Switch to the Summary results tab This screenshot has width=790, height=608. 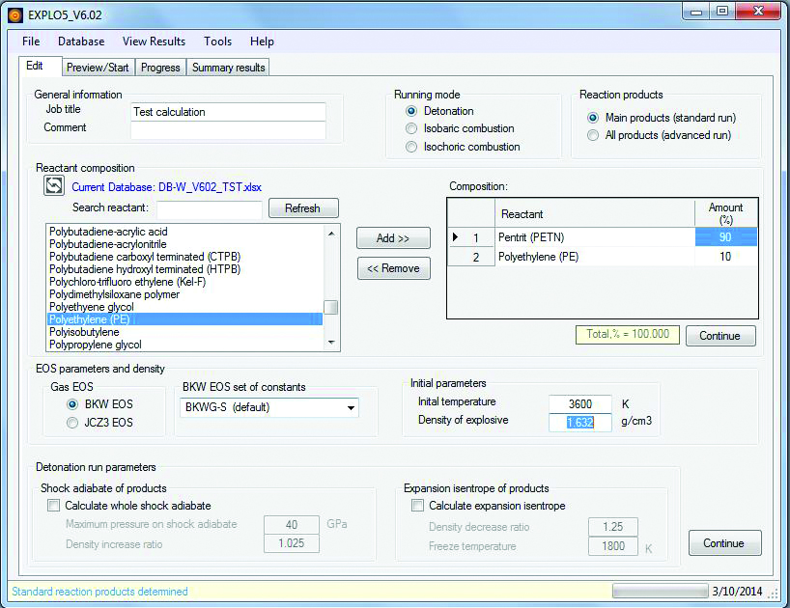click(228, 68)
